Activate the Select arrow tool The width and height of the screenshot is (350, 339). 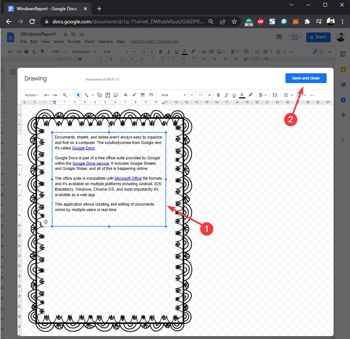click(78, 95)
